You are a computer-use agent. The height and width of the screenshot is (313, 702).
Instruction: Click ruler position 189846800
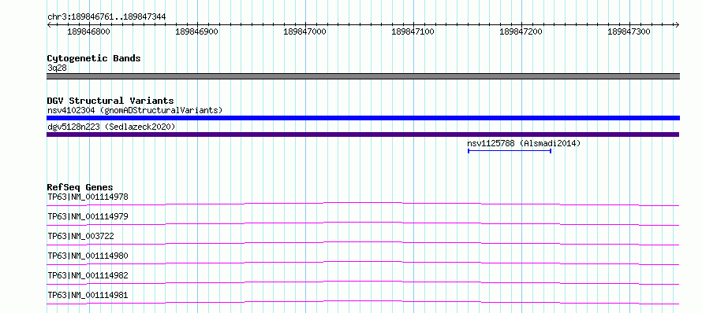pyautogui.click(x=88, y=31)
